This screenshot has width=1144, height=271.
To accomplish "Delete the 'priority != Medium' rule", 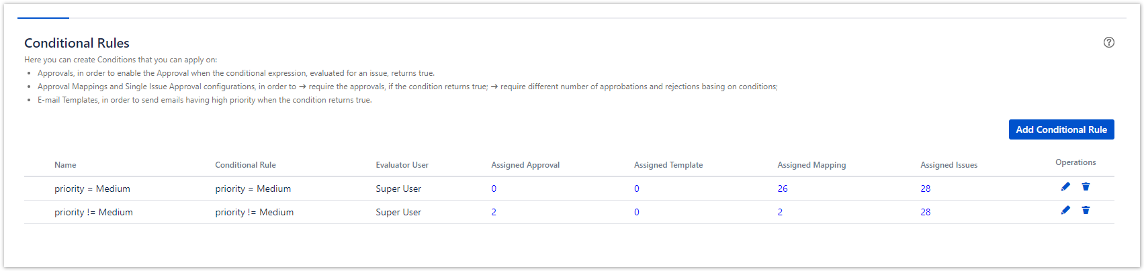I will tap(1086, 211).
